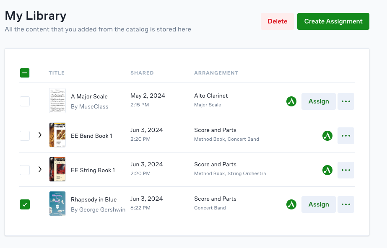This screenshot has height=248, width=387.
Task: Sort by the SHARED column header
Action: (142, 72)
